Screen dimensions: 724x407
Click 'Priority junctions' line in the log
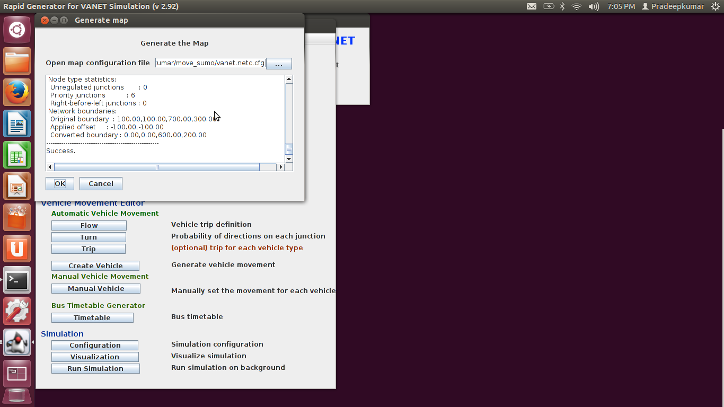tap(93, 95)
